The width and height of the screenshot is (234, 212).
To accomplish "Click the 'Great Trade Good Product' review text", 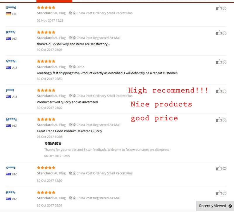I will pos(69,131).
